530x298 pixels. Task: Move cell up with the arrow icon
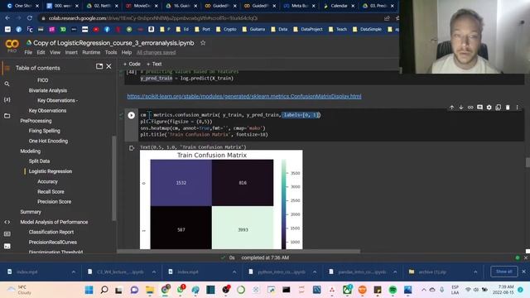pyautogui.click(x=451, y=108)
